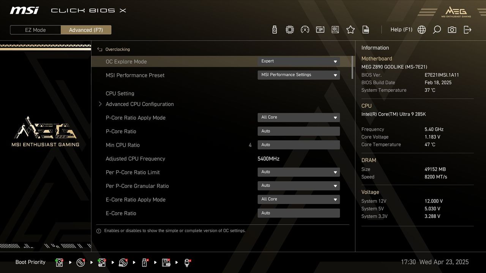Switch to EZ Mode
Screen dimensions: 486x273
coord(35,30)
